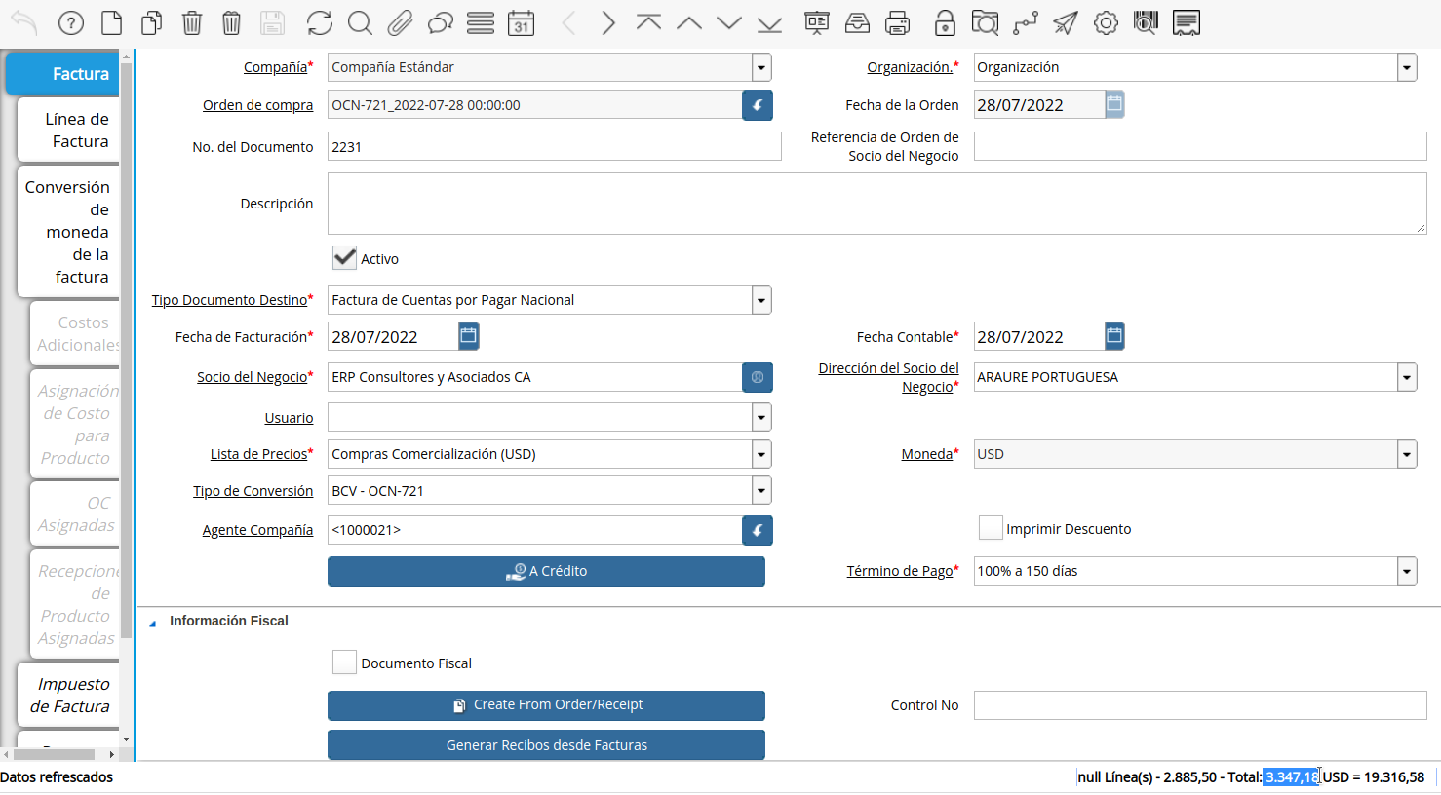The width and height of the screenshot is (1441, 795).
Task: Collapse the Información Fiscal section
Action: click(153, 622)
